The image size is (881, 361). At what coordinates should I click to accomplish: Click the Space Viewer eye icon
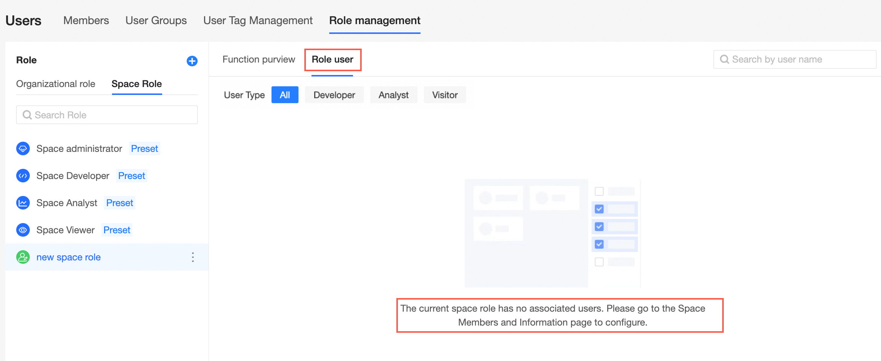pyautogui.click(x=23, y=230)
